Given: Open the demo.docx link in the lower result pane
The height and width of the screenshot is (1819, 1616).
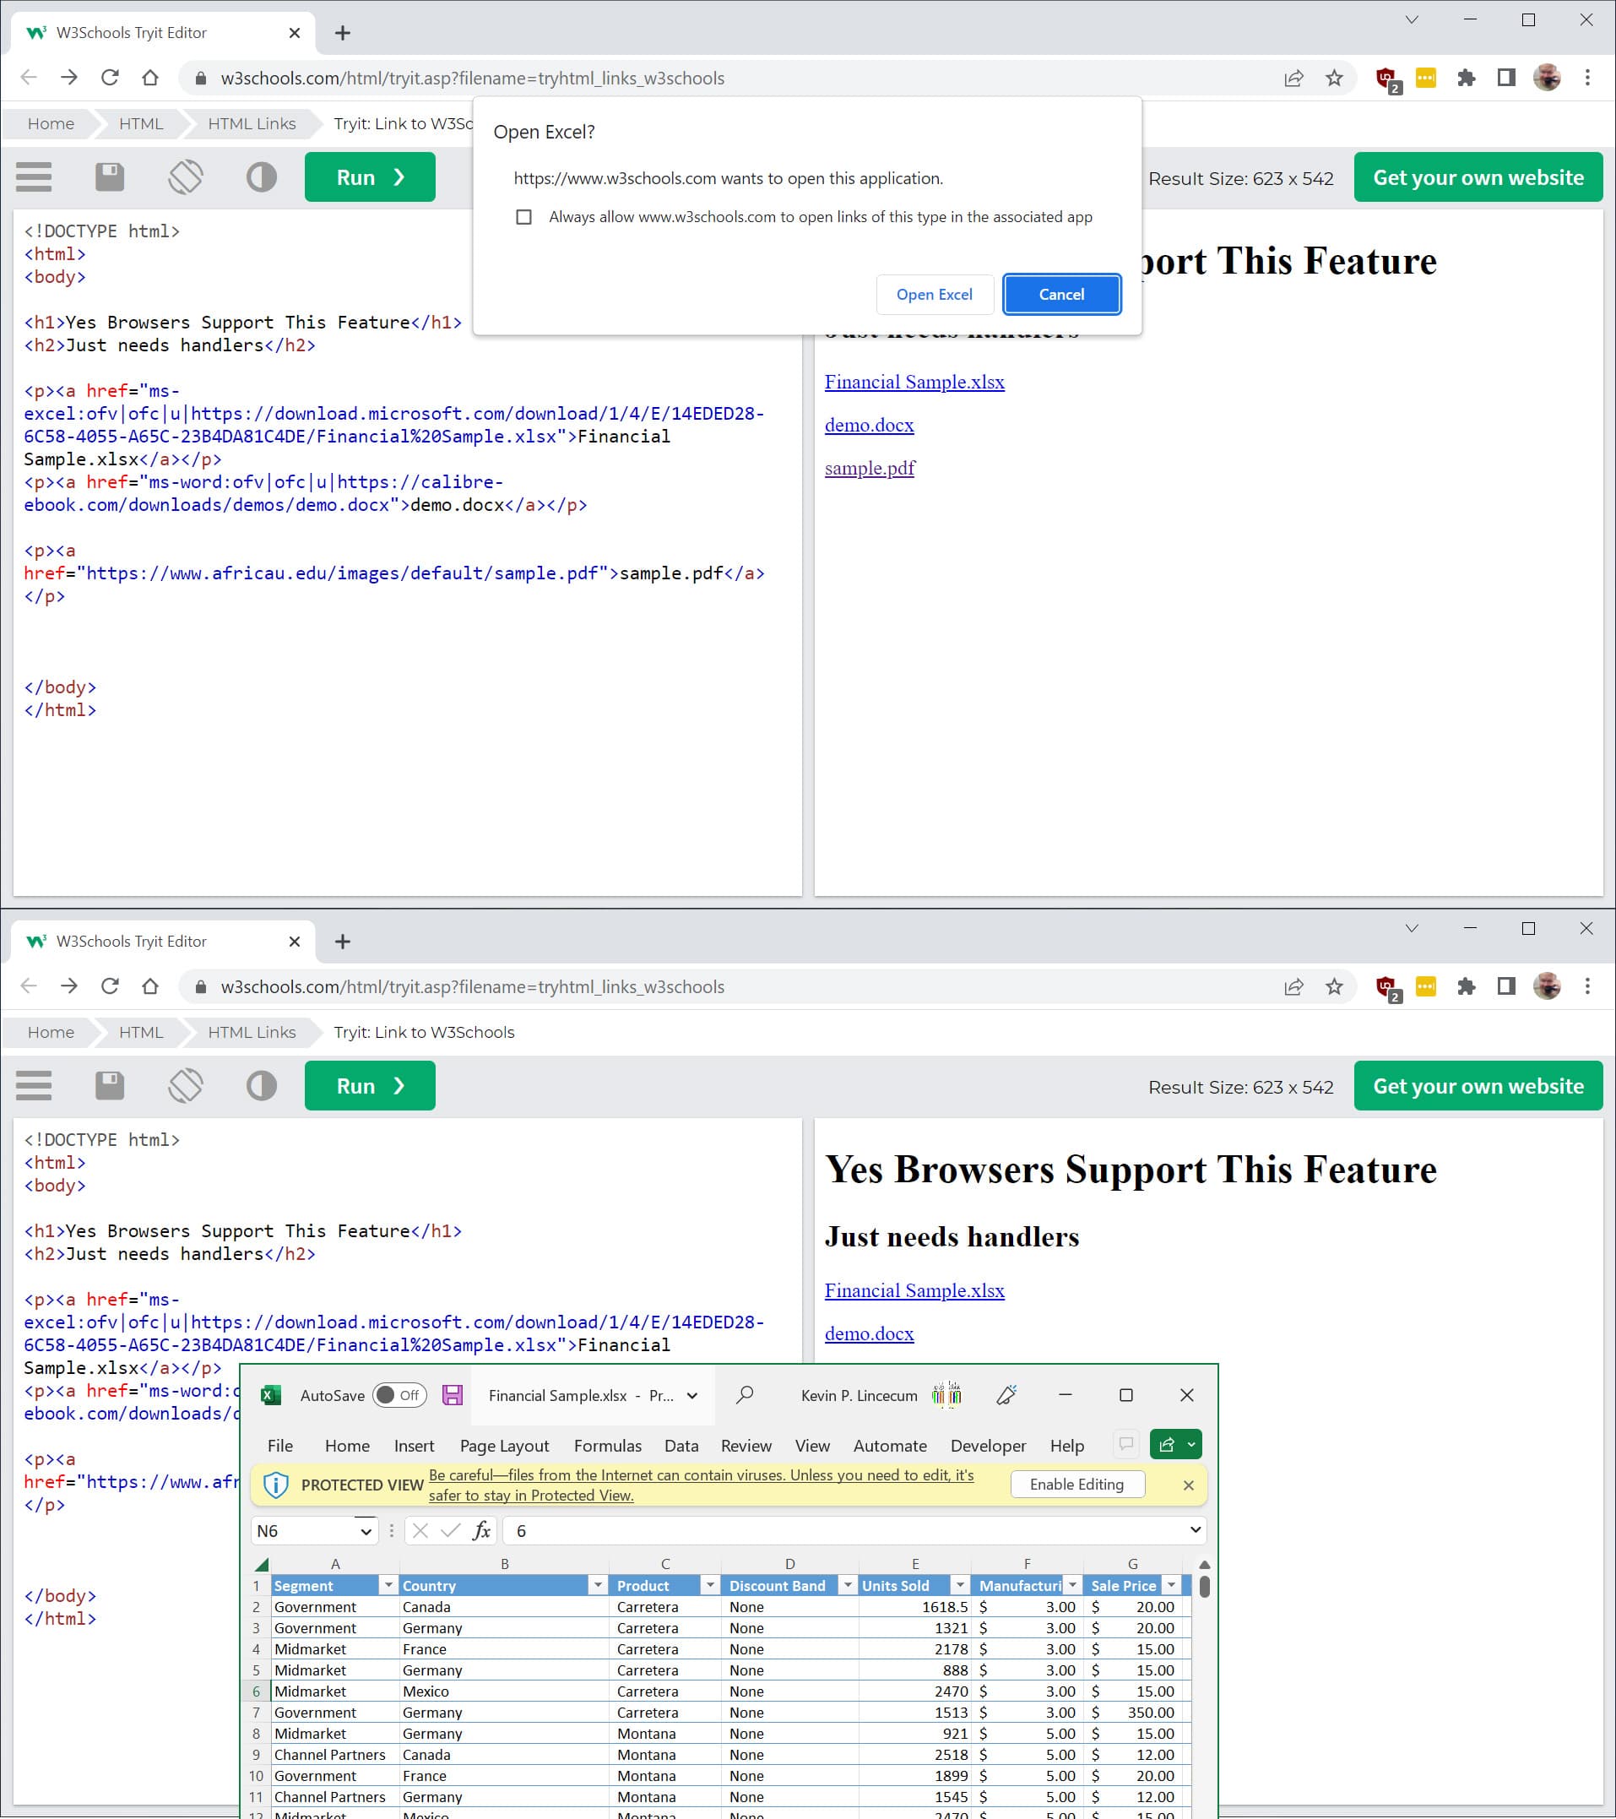Looking at the screenshot, I should point(870,1333).
